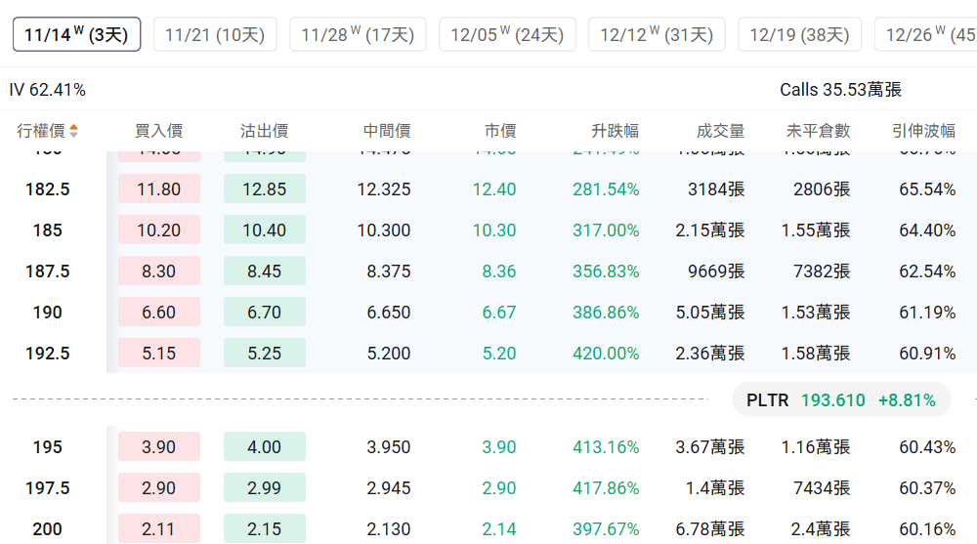Click the 12.85 ask price for strike 182.5
Screen dimensions: 977x544
[264, 189]
